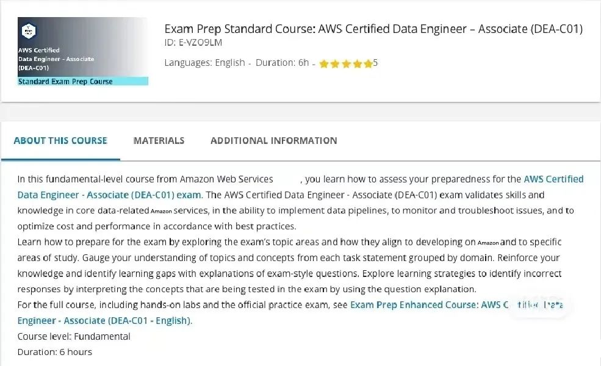
Task: Select the ABOUT THIS COURSE tab
Action: coord(60,140)
